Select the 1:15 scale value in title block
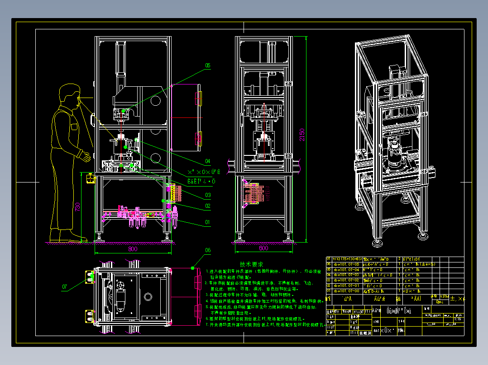 click(458, 319)
